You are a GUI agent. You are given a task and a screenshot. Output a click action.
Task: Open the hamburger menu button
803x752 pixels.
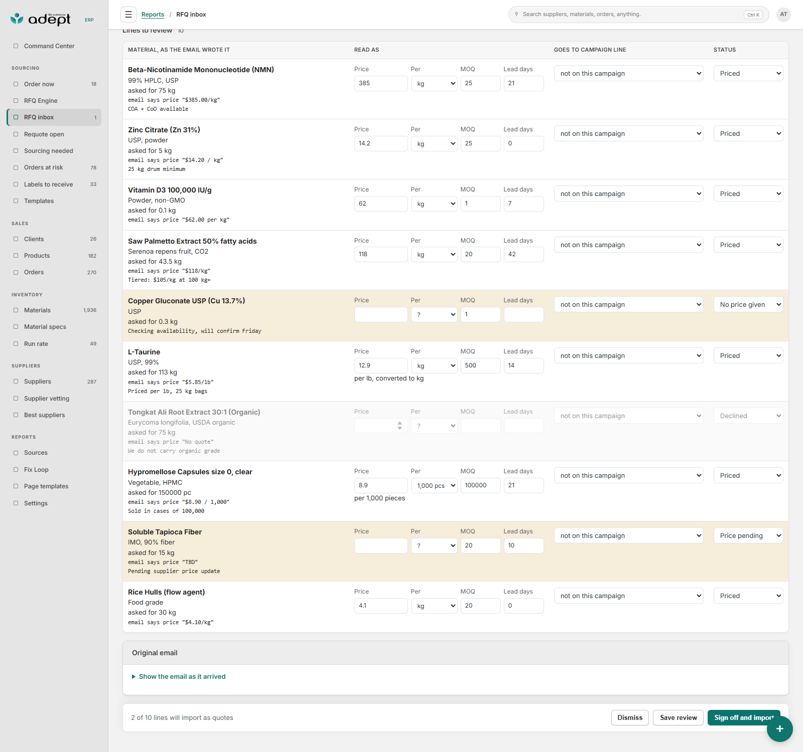128,15
